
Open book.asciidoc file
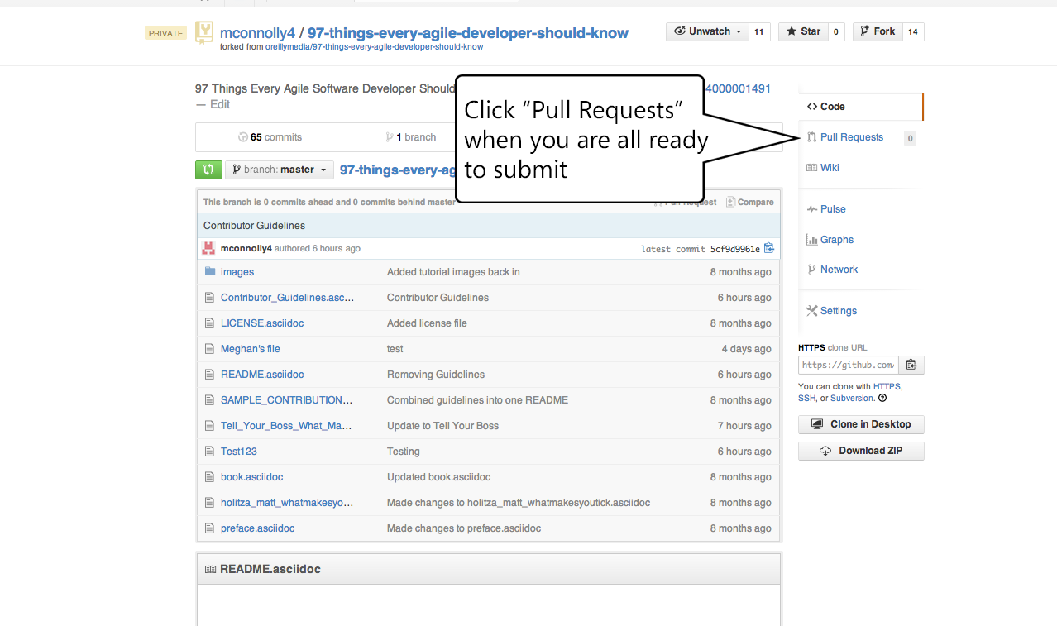tap(252, 477)
